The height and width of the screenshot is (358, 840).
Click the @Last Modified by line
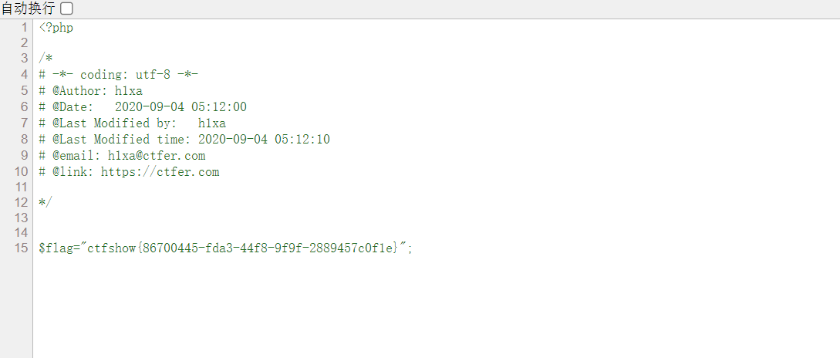[x=132, y=123]
